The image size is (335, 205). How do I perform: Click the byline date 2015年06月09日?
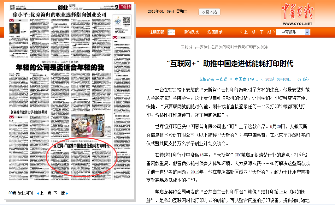279,79
